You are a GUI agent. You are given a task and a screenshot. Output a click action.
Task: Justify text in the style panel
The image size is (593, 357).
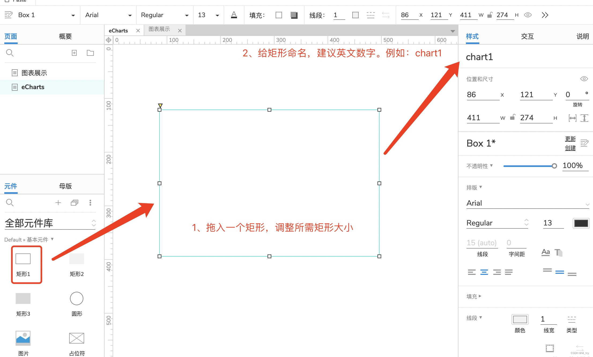click(x=509, y=272)
